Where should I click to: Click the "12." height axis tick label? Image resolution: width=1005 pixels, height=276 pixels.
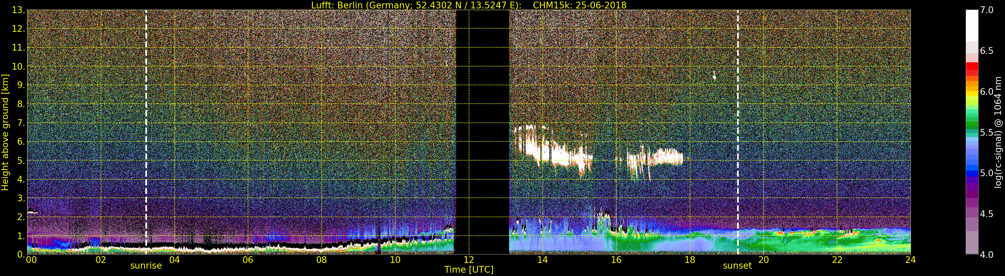pyautogui.click(x=19, y=29)
